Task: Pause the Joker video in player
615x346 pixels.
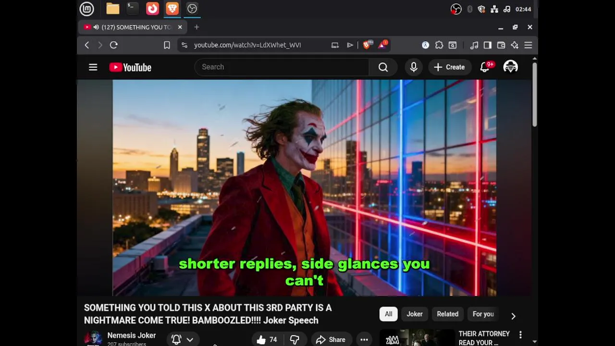Action: (304, 187)
